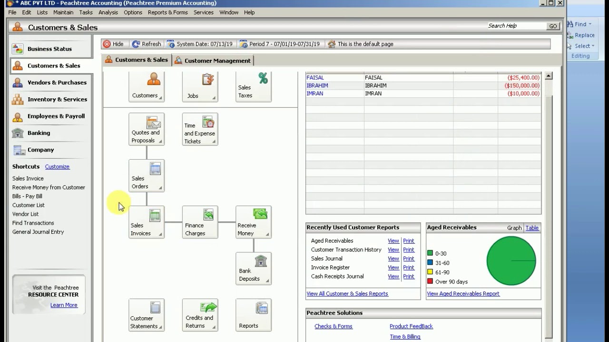Refresh the Customers & Sales page

pos(147,44)
